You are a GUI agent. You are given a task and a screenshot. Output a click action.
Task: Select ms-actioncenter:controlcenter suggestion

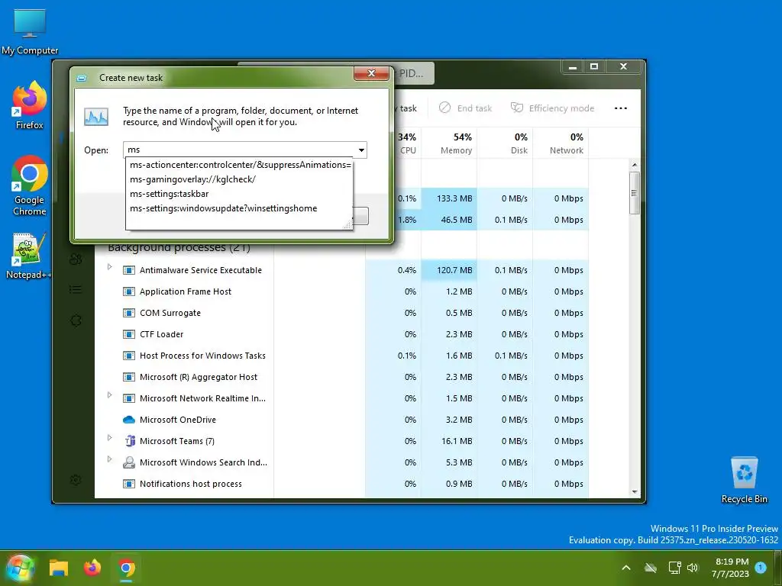(x=241, y=165)
